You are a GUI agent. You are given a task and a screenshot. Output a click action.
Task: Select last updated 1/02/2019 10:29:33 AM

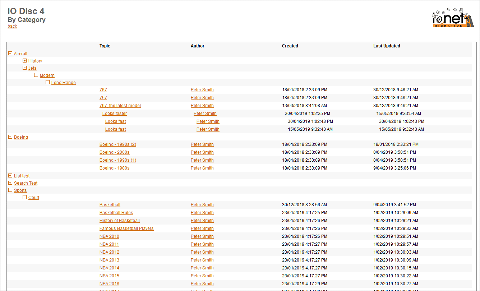tap(396, 228)
